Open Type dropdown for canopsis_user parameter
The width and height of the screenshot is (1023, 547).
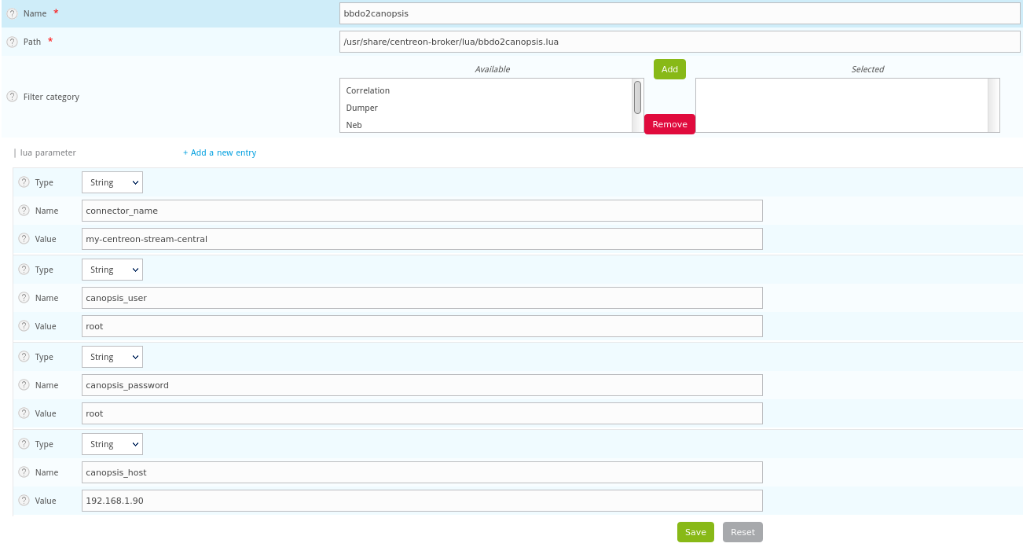tap(112, 270)
